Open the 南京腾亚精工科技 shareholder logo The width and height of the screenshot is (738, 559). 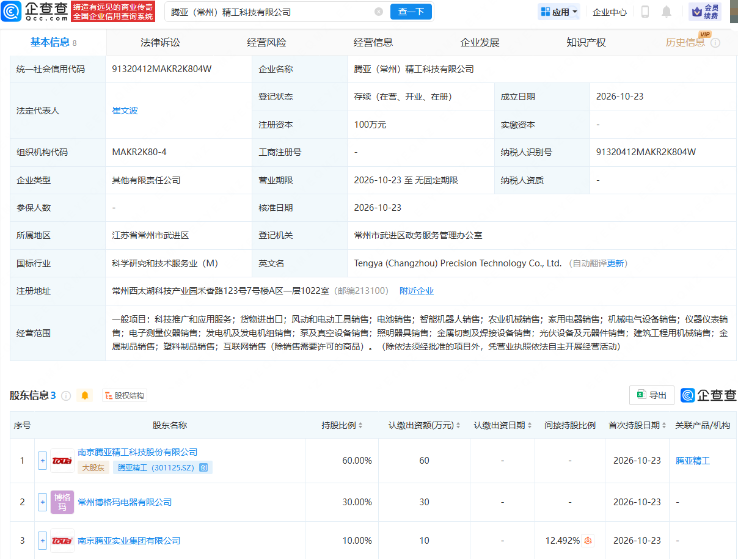tap(62, 461)
